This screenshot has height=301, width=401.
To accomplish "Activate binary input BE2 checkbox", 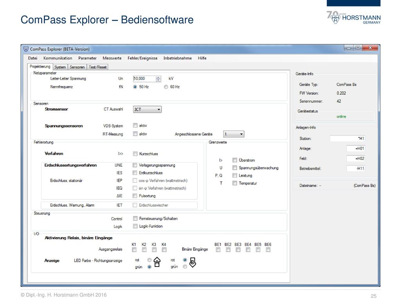I will (228, 250).
